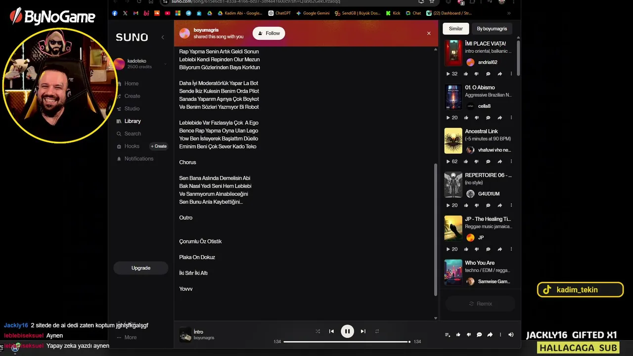Like the 01. O Abismo song
Image resolution: width=633 pixels, height=356 pixels.
(x=466, y=118)
